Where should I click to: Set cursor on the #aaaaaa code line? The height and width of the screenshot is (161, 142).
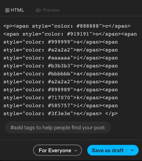[61, 58]
